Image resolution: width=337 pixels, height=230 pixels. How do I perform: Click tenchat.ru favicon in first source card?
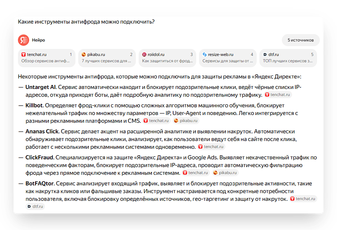coord(23,55)
